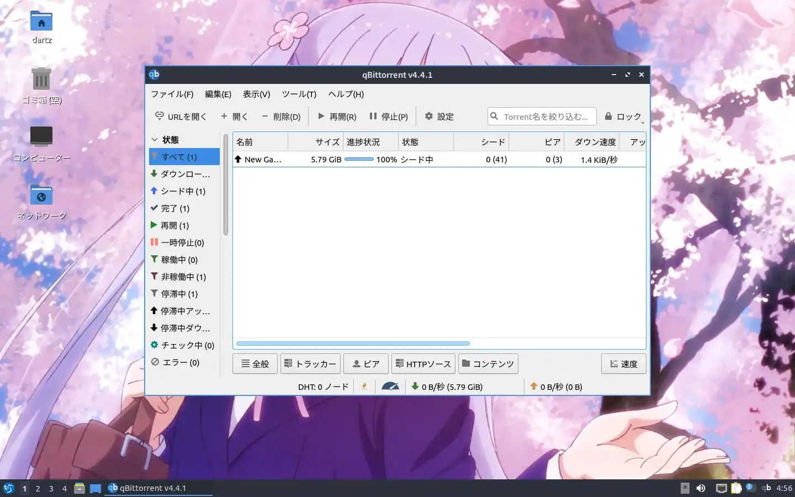Screen dimensions: 795x497
Task: Sort by the 状態 column header
Action: tap(426, 142)
